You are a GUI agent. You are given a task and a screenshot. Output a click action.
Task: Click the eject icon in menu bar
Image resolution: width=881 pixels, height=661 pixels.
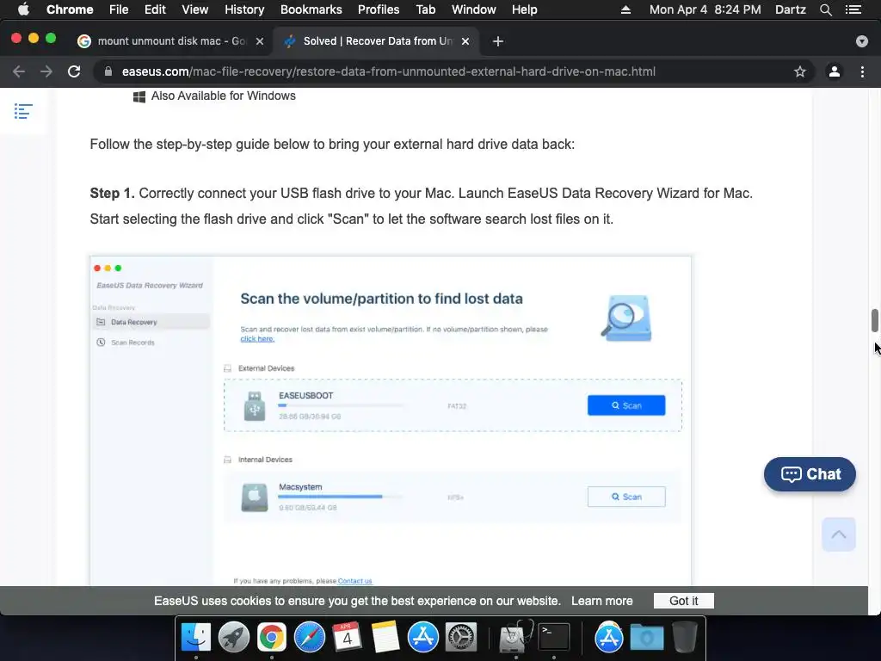click(625, 9)
